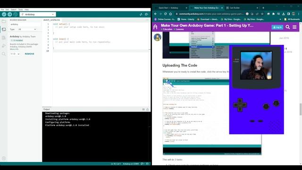
Task: Open the Serial Monitor in Arduino IDE
Action: click(146, 14)
